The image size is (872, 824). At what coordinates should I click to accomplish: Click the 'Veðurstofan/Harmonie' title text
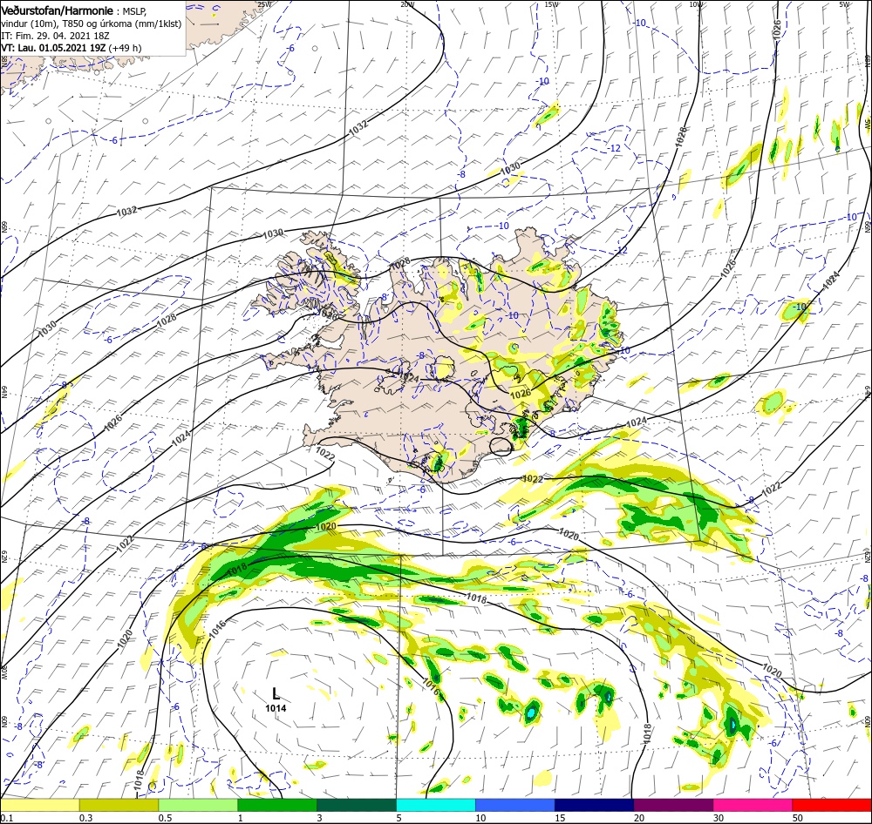(x=58, y=11)
